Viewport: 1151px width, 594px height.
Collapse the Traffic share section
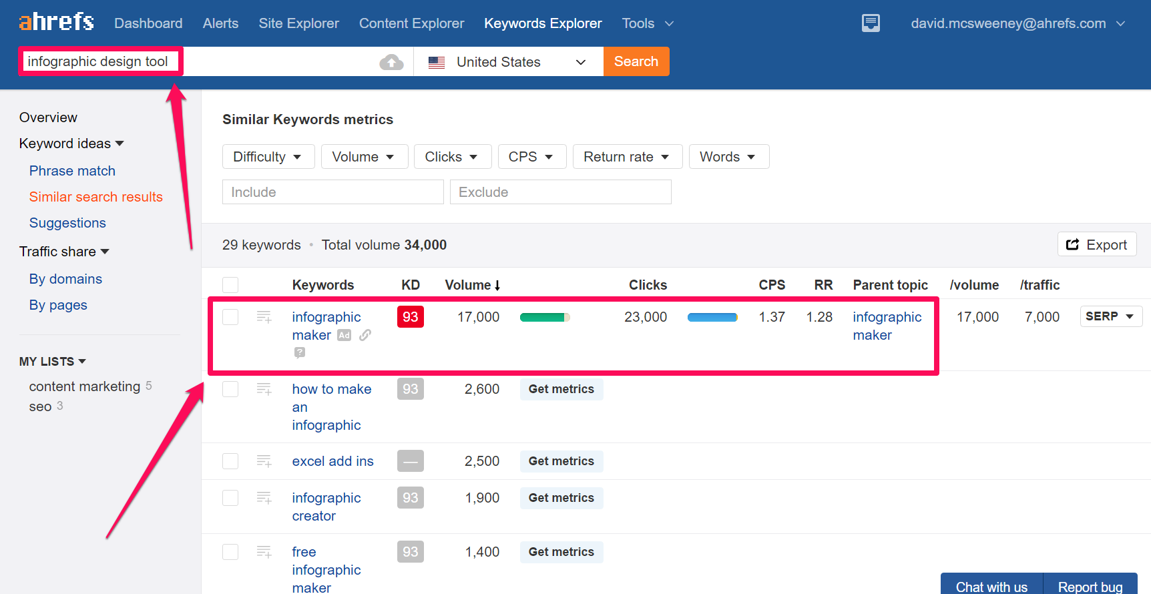pos(64,252)
